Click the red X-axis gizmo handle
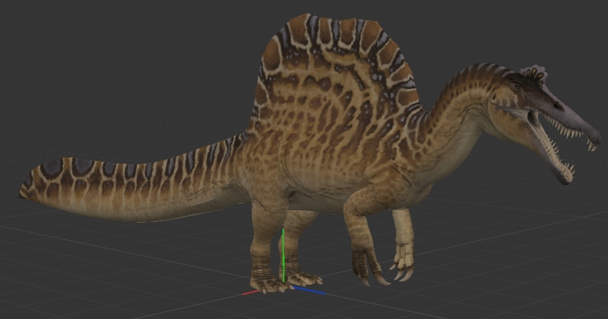608x319 pixels. pyautogui.click(x=250, y=293)
